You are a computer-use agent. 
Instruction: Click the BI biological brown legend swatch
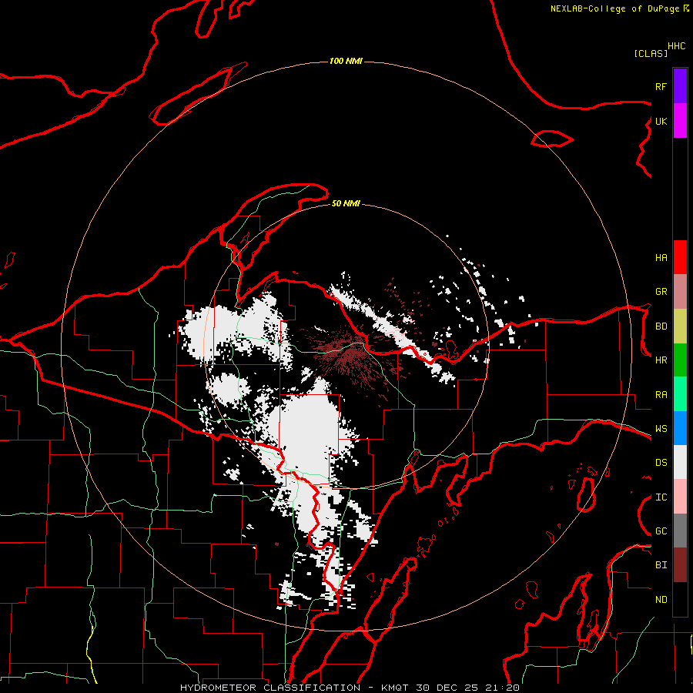[x=680, y=565]
